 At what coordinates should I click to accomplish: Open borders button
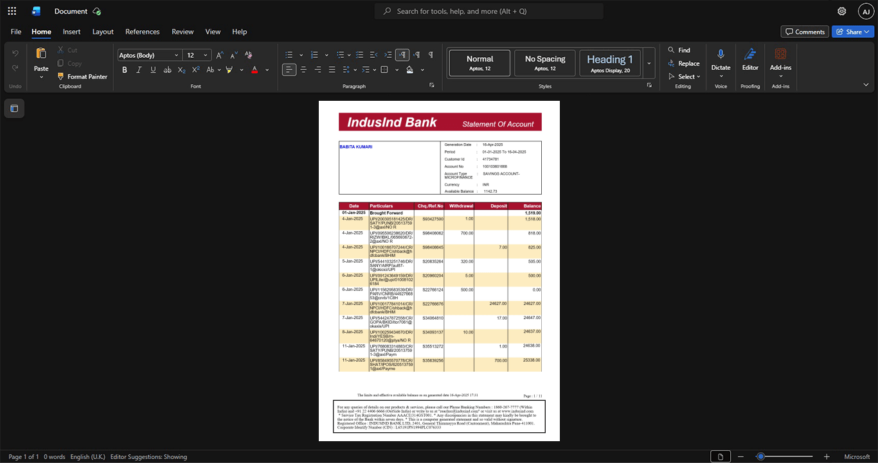(x=384, y=69)
